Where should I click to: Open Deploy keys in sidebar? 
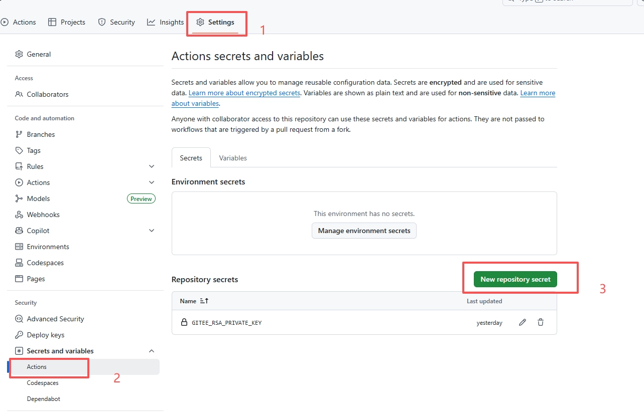click(46, 335)
